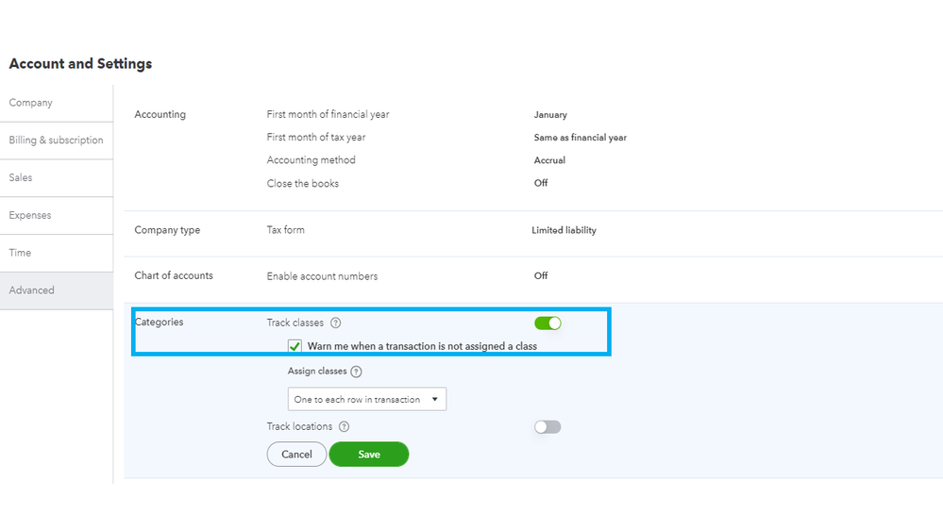Switch to the Sales tab
Screen dimensions: 943x530
coord(21,177)
